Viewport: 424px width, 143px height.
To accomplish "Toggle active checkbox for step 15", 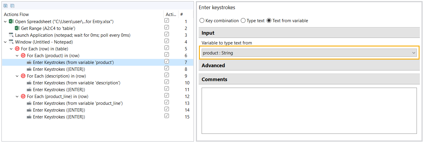I will (x=167, y=116).
